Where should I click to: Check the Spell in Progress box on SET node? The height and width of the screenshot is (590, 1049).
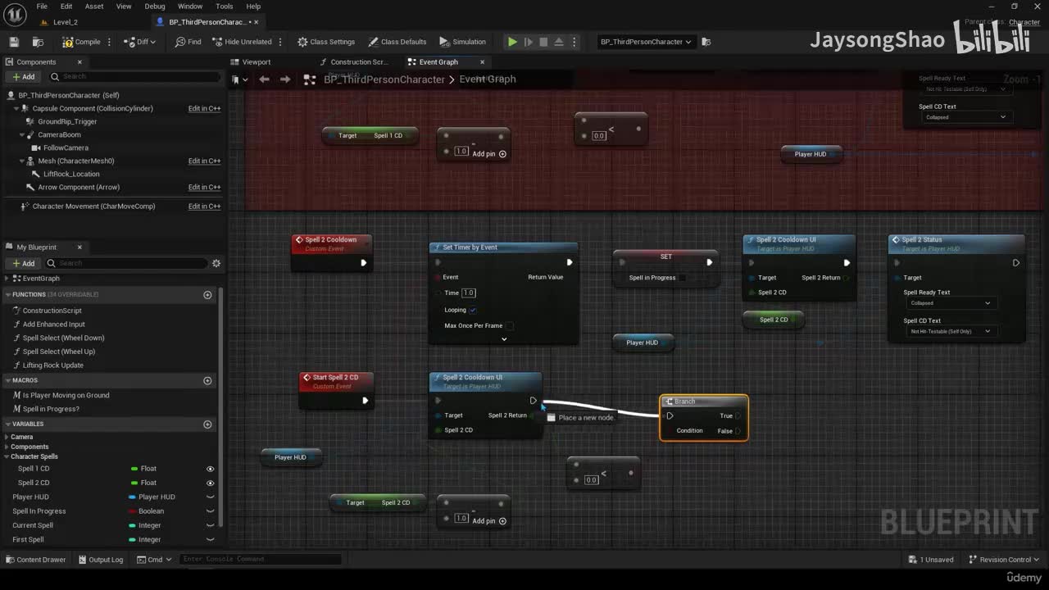click(683, 278)
